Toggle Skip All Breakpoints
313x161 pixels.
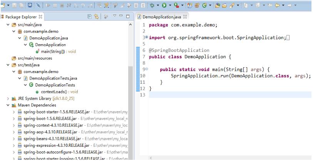click(38, 5)
